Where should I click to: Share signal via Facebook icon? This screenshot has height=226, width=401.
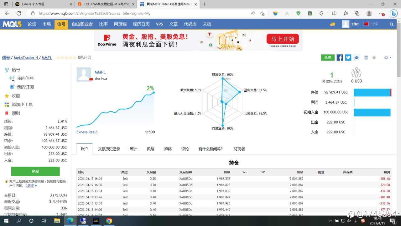pos(340,57)
